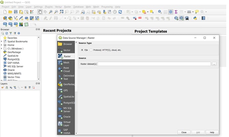This screenshot has height=137, width=229.
Task: Open the Select Features dropdown arrow
Action: click(x=132, y=12)
